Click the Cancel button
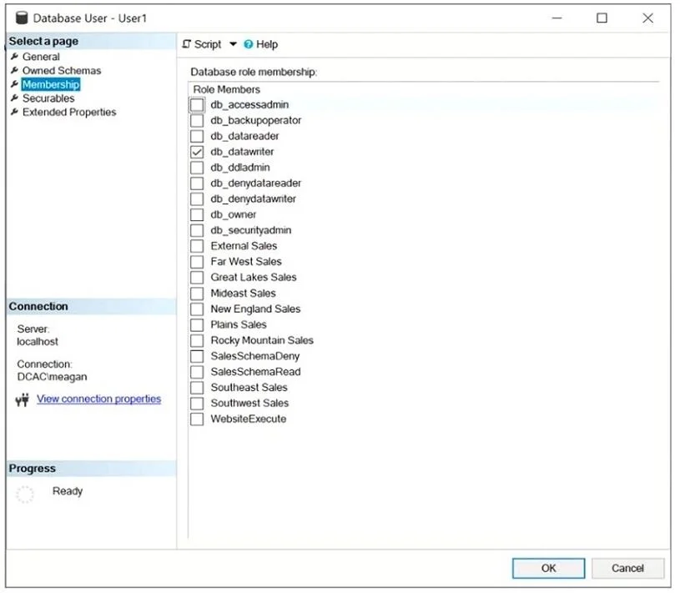Screen dimensions: 680x593 [x=627, y=568]
